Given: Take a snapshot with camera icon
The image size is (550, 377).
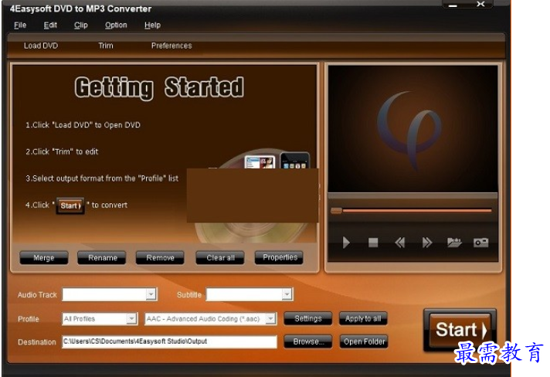Looking at the screenshot, I should (x=481, y=243).
